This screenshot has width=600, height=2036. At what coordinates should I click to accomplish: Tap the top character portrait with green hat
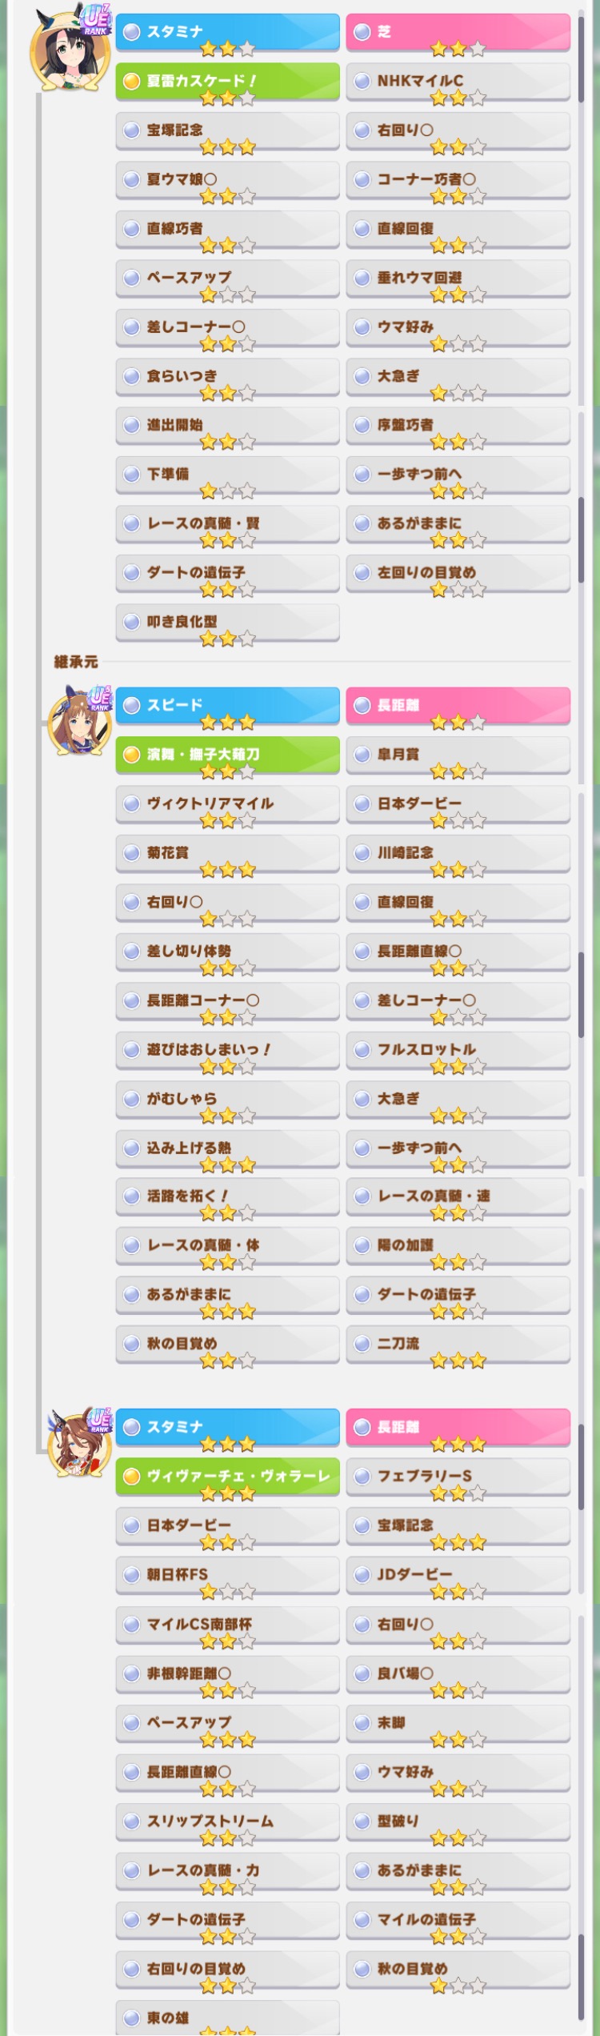coord(70,47)
